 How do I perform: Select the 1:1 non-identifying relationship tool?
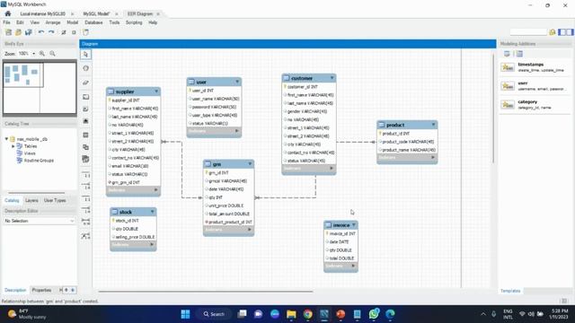86,176
